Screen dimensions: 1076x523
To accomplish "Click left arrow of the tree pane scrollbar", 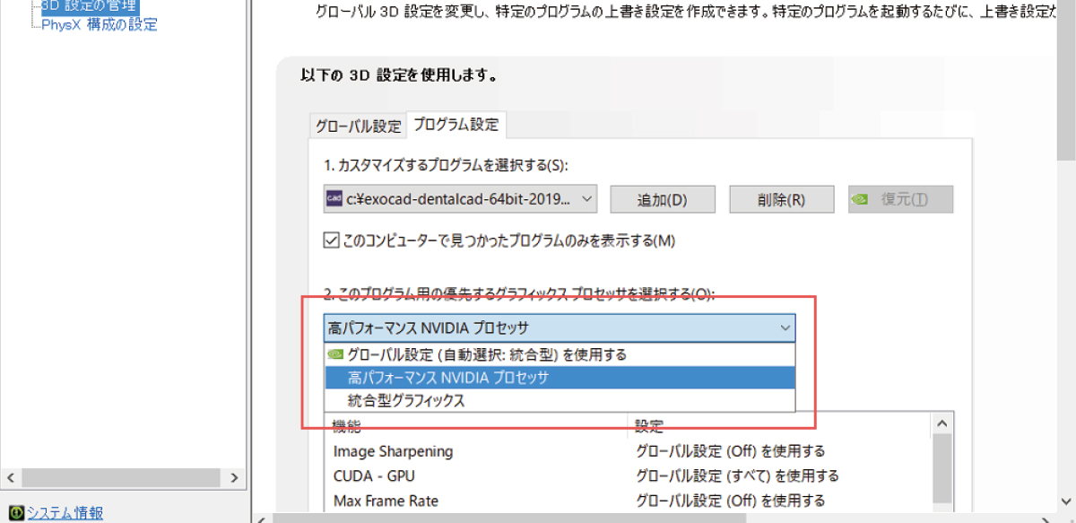I will (11, 478).
